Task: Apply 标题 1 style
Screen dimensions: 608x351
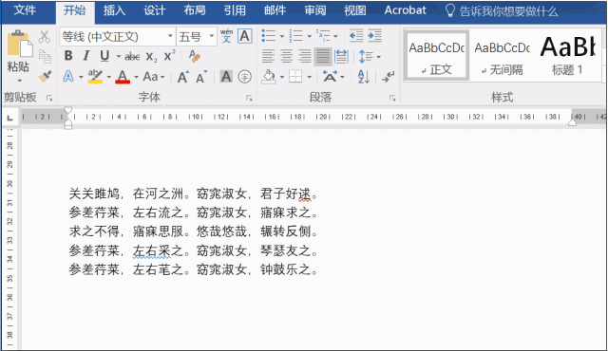Action: pos(567,56)
